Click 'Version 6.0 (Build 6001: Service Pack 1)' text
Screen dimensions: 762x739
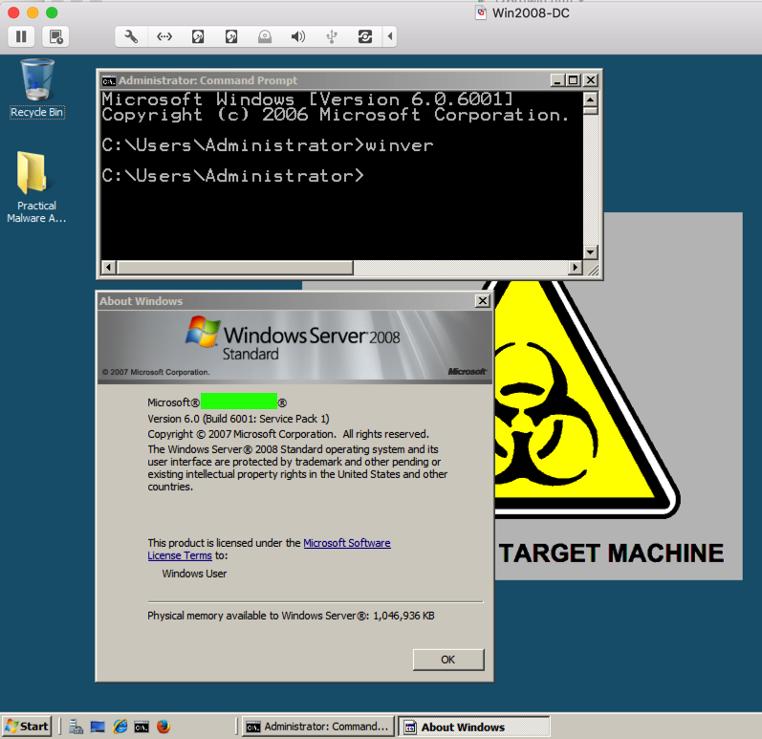239,419
